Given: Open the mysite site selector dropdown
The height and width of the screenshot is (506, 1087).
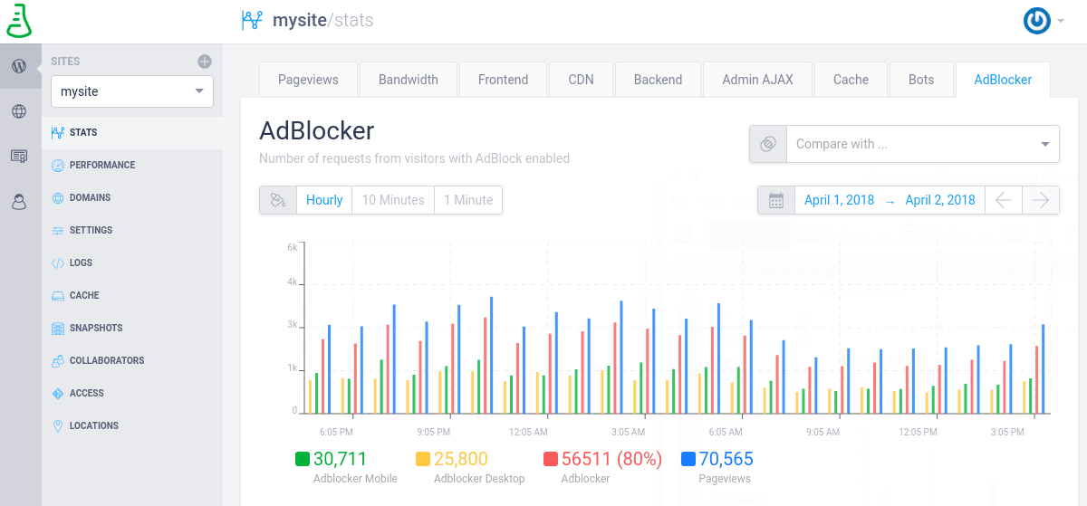Looking at the screenshot, I should coord(132,91).
